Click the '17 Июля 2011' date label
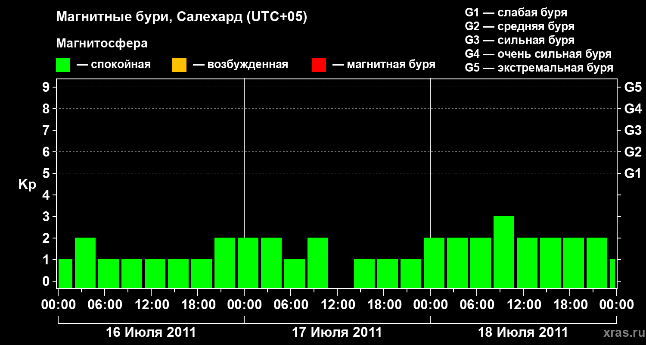646x345 pixels. point(337,332)
